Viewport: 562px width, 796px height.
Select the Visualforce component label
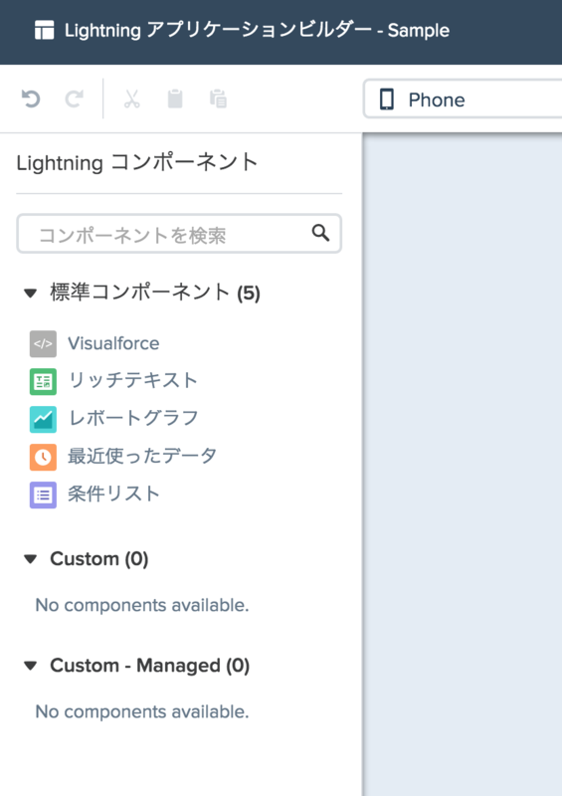point(113,343)
